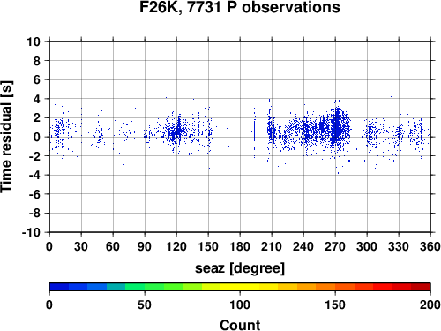Click the 270 tick label on x-axis
The width and height of the screenshot is (441, 331).
tap(335, 246)
